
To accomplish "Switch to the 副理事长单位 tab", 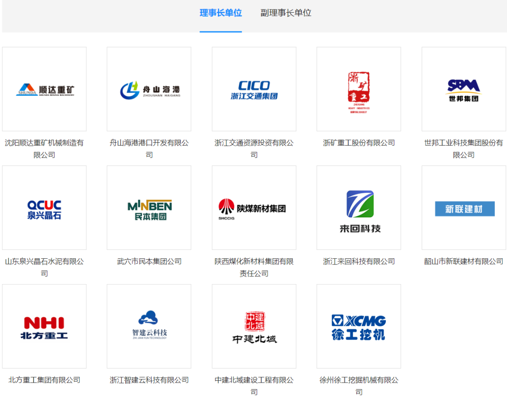I will (x=286, y=13).
